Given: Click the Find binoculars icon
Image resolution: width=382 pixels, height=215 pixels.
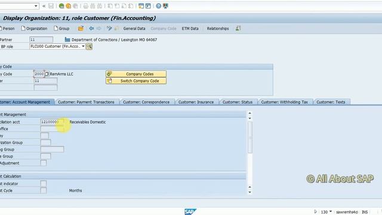Looking at the screenshot, I should pos(93,6).
